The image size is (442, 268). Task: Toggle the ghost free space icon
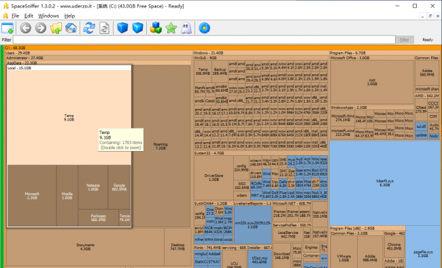[186, 28]
